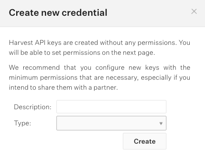
Task: Dismiss the dialog with the X icon
Action: click(x=194, y=12)
